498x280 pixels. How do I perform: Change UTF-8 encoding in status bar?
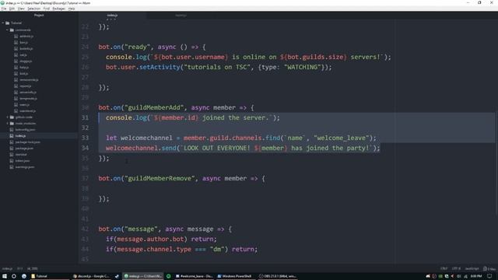click(x=456, y=268)
